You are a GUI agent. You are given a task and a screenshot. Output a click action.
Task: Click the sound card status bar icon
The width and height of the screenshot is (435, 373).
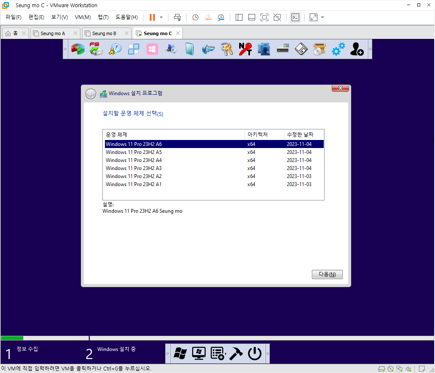[408, 369]
